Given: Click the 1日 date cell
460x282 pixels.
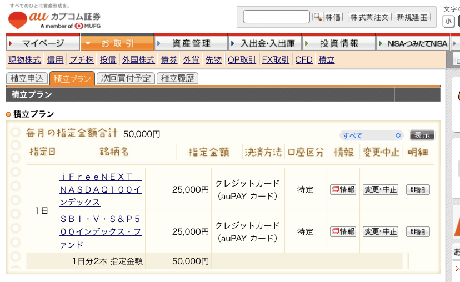Looking at the screenshot, I should tap(42, 210).
